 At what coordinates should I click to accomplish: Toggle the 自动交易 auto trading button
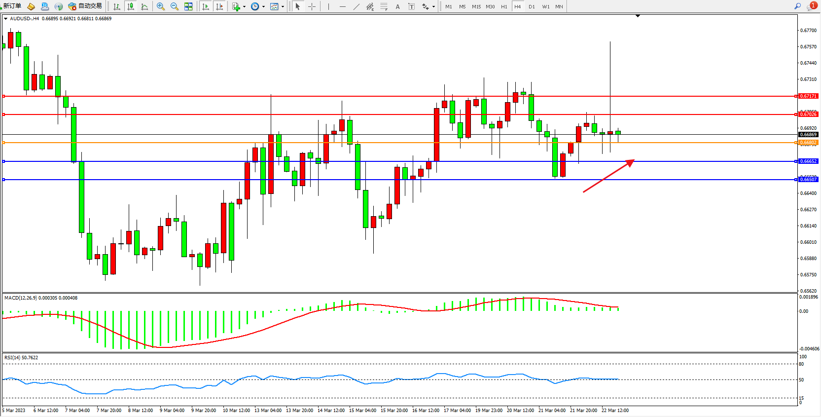coord(85,6)
